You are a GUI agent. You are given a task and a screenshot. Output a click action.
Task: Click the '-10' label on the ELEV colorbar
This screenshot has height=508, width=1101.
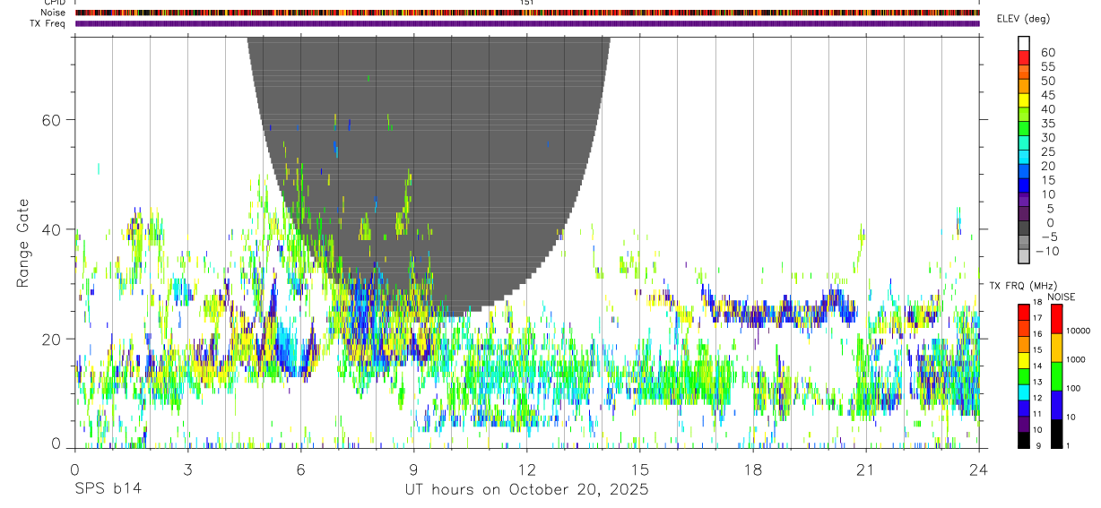point(1047,251)
